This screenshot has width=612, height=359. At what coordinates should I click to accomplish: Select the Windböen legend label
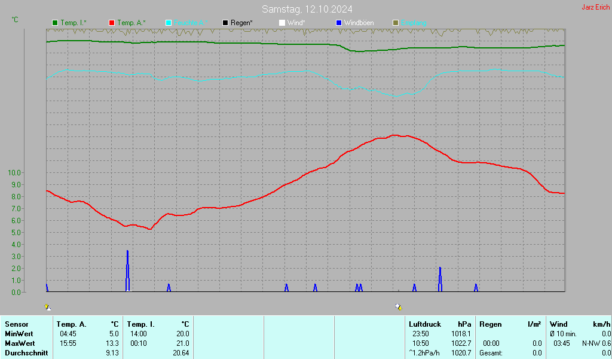pyautogui.click(x=359, y=23)
